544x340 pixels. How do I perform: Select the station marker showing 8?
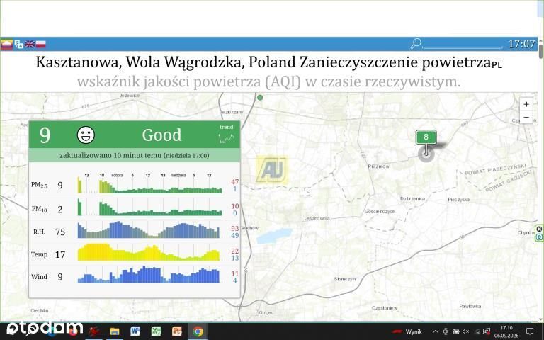[x=426, y=137]
